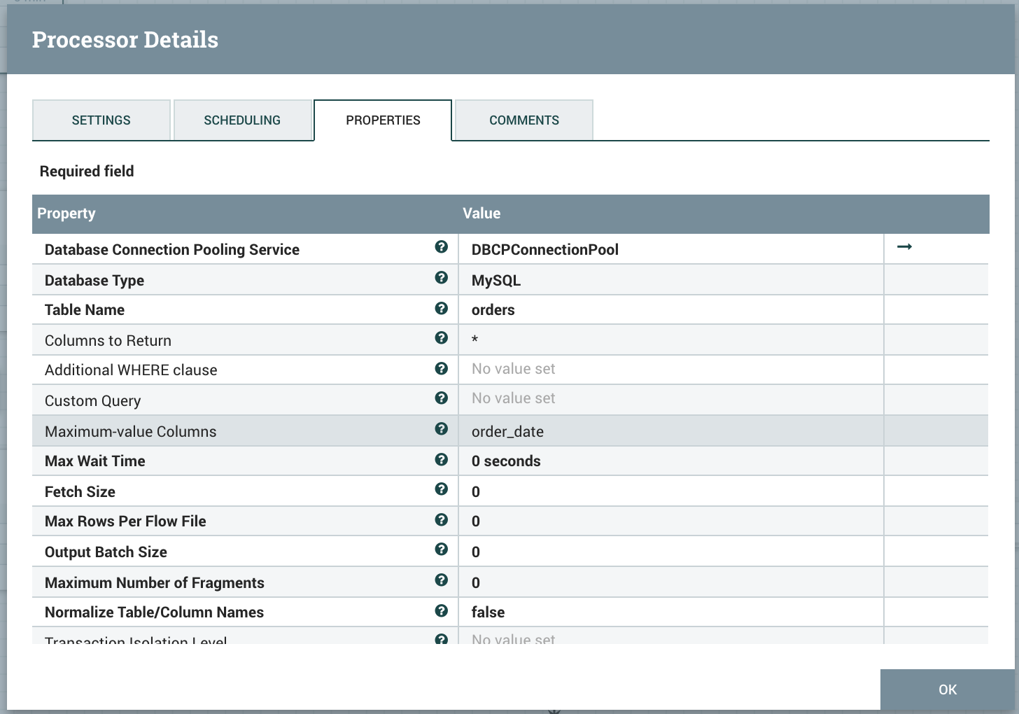This screenshot has width=1019, height=714.
Task: Click Custom Query 'No value set' cell
Action: (670, 399)
